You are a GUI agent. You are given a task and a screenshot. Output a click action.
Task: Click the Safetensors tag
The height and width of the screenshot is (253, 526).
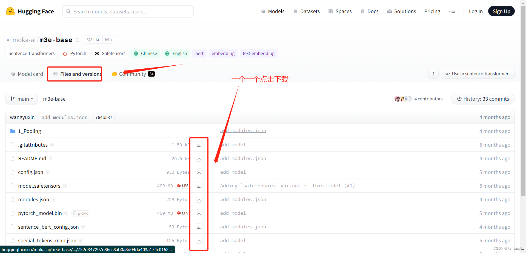point(110,54)
